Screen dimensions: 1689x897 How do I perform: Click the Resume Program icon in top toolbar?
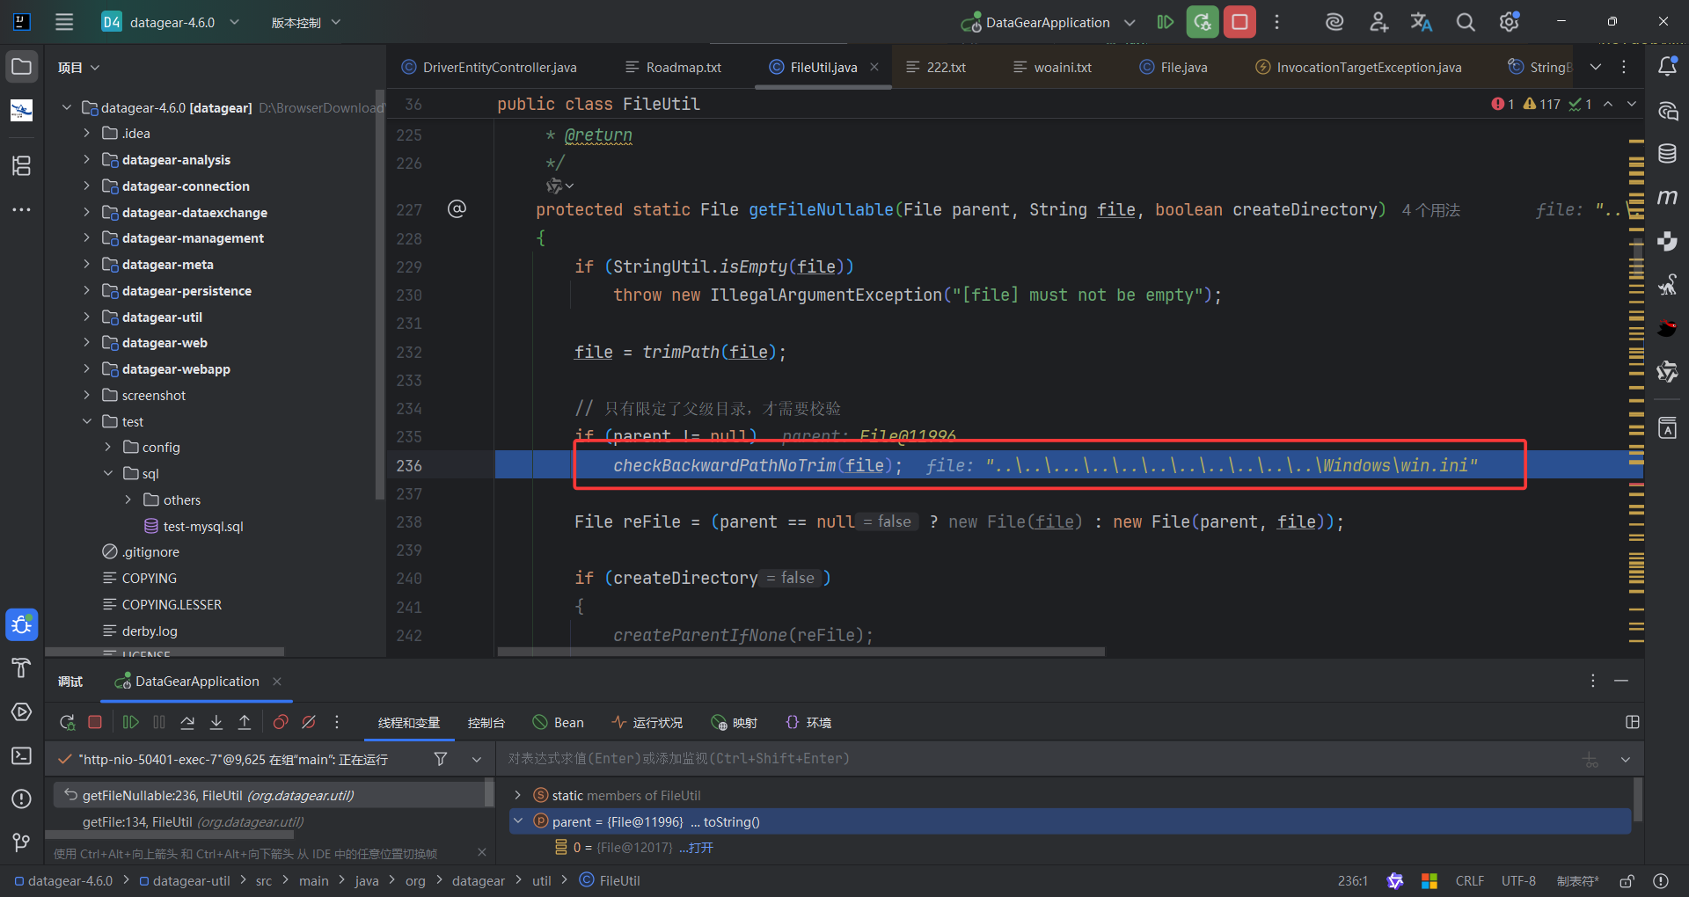pos(1166,22)
